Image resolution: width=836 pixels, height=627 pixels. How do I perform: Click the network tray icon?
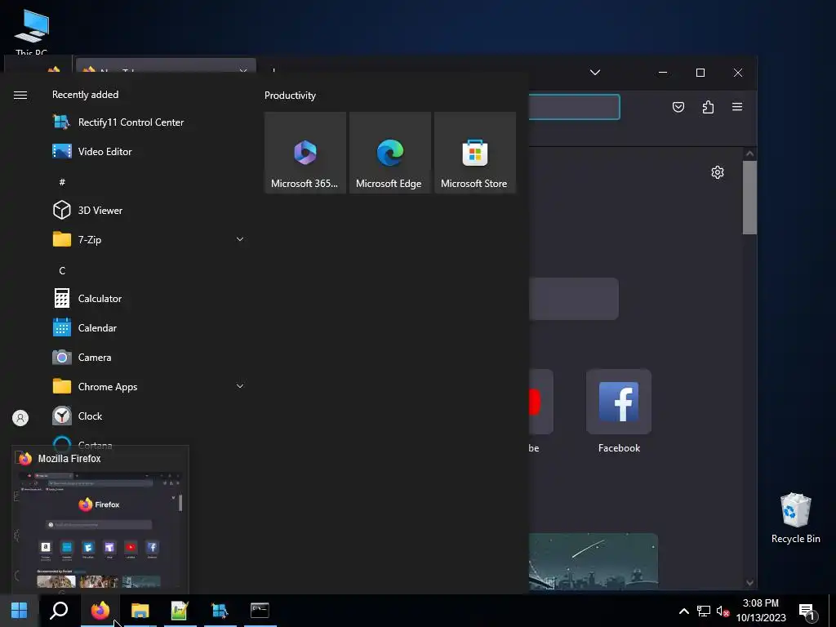[703, 611]
